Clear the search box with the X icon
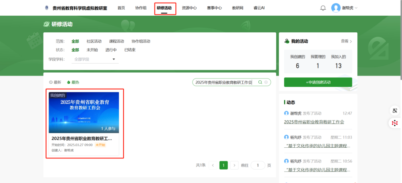The height and width of the screenshot is (183, 402). (266, 82)
